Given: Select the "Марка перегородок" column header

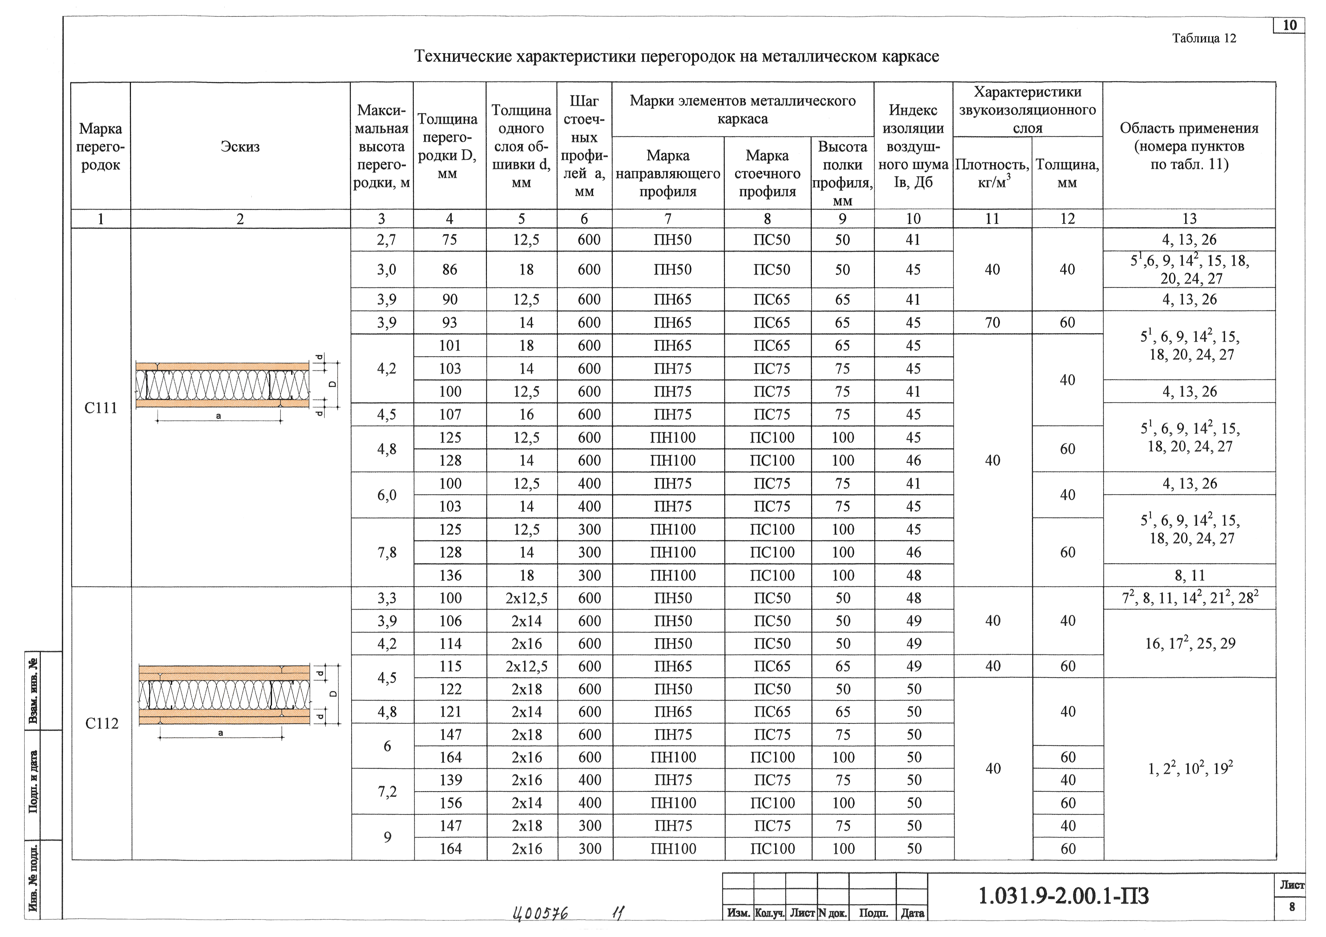Looking at the screenshot, I should [100, 146].
